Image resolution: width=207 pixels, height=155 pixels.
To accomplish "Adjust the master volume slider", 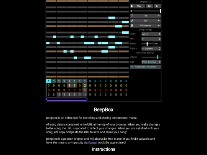I will tap(147, 11).
